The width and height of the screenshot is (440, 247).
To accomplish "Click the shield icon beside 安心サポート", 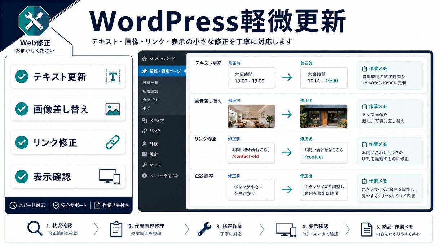I will point(56,205).
